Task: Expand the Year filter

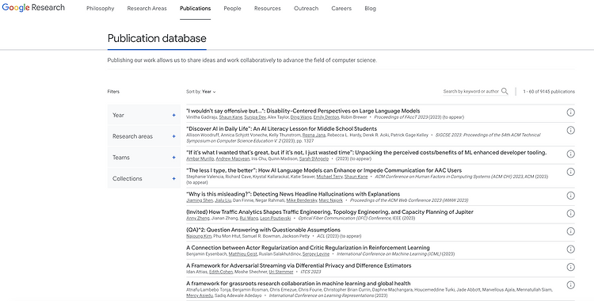Action: tap(143, 115)
